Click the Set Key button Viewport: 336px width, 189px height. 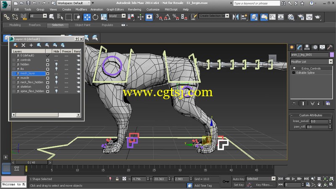coord(239,185)
